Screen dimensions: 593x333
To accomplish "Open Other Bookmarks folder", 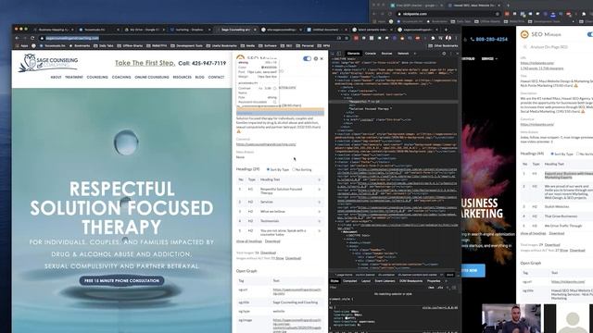I will (x=443, y=45).
